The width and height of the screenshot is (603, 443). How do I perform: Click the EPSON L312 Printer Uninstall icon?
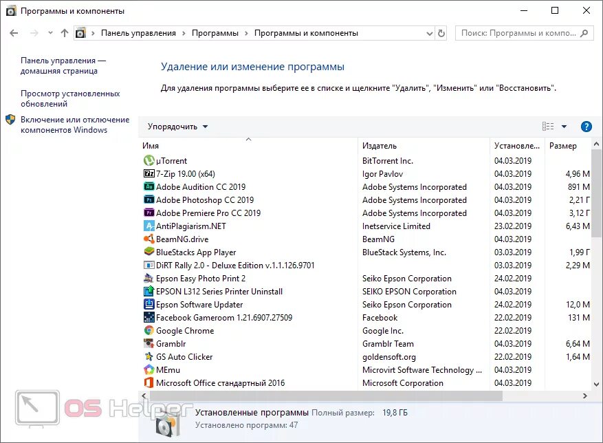149,292
